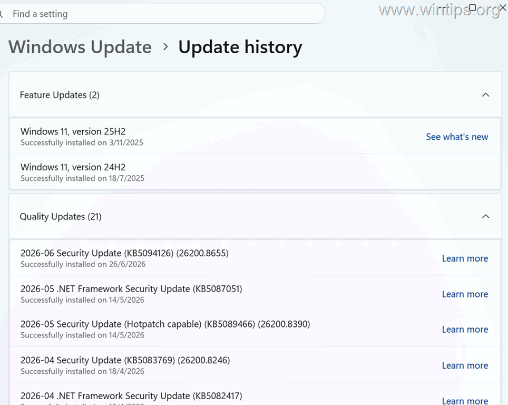
Task: Open Learn more for KB5089466 Hotpatch update
Action: 465,330
